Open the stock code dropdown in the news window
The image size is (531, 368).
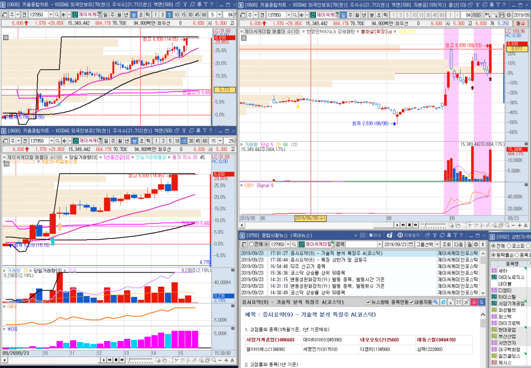[288, 244]
